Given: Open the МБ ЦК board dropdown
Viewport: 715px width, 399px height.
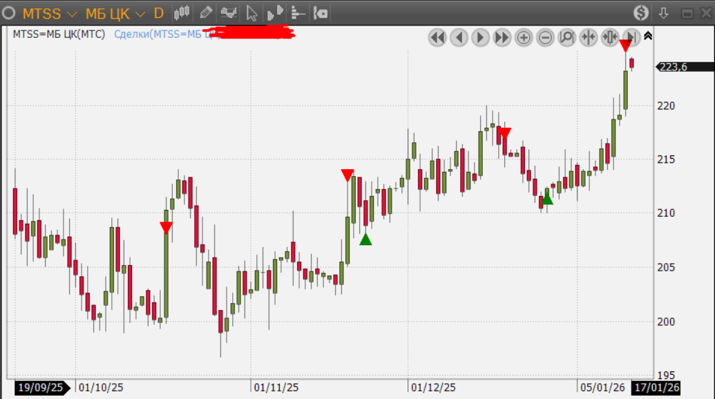Looking at the screenshot, I should pyautogui.click(x=115, y=13).
